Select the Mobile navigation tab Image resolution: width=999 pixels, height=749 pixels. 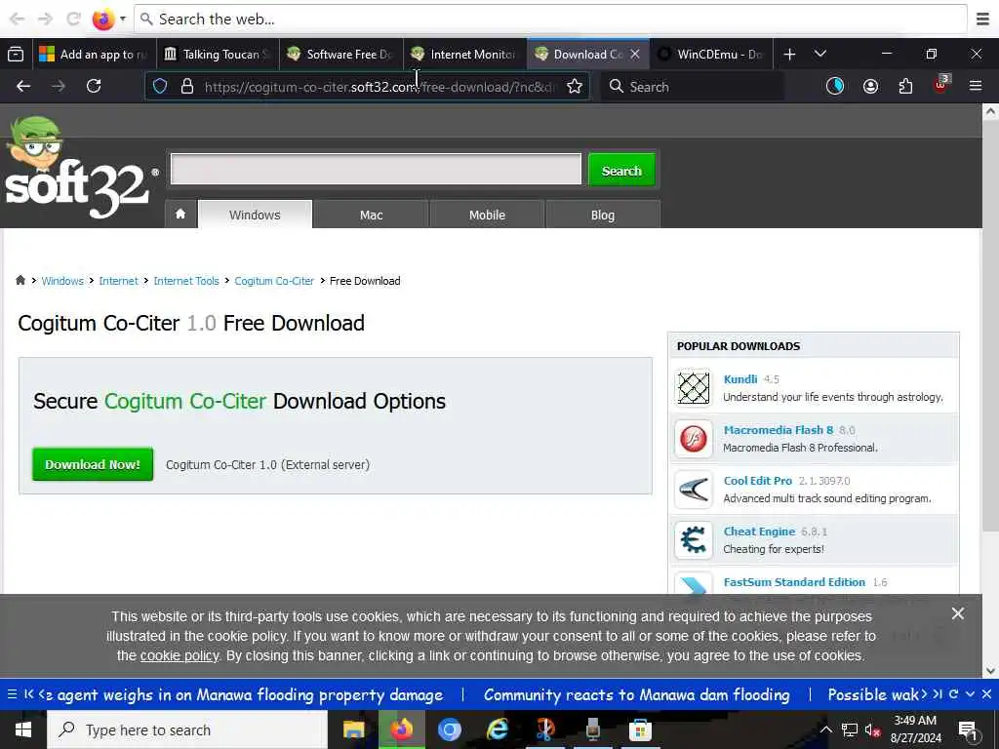tap(487, 215)
